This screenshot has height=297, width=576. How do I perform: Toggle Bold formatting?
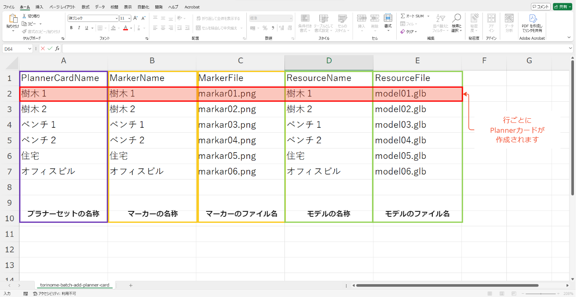[x=71, y=28]
